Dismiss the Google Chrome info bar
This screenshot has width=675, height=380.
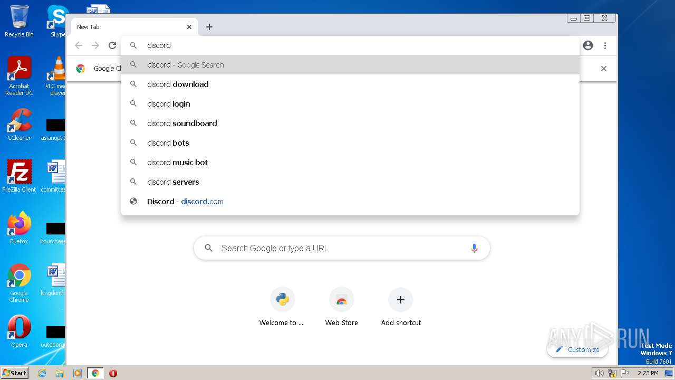604,69
